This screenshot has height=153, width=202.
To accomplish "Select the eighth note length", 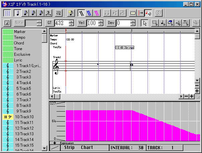I will (x=25, y=13).
